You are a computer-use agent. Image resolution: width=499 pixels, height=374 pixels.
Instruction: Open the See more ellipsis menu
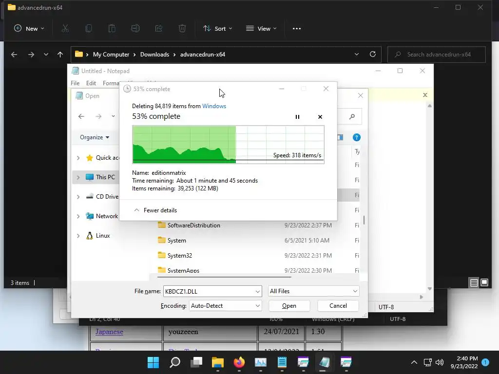(x=297, y=29)
